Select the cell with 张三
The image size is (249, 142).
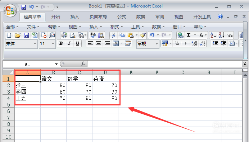[28, 85]
